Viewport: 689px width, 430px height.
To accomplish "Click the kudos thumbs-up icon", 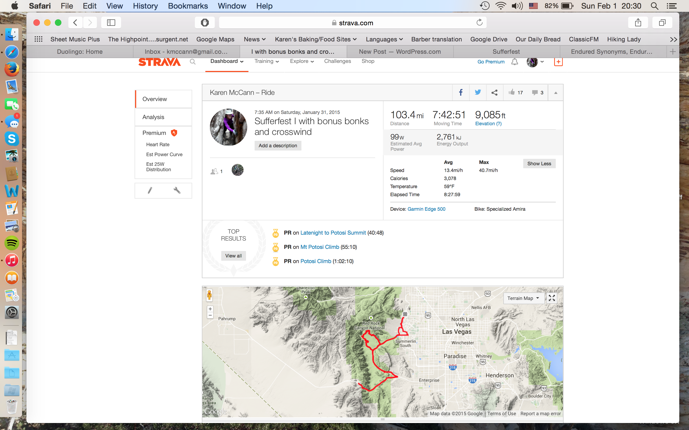I will pos(512,92).
